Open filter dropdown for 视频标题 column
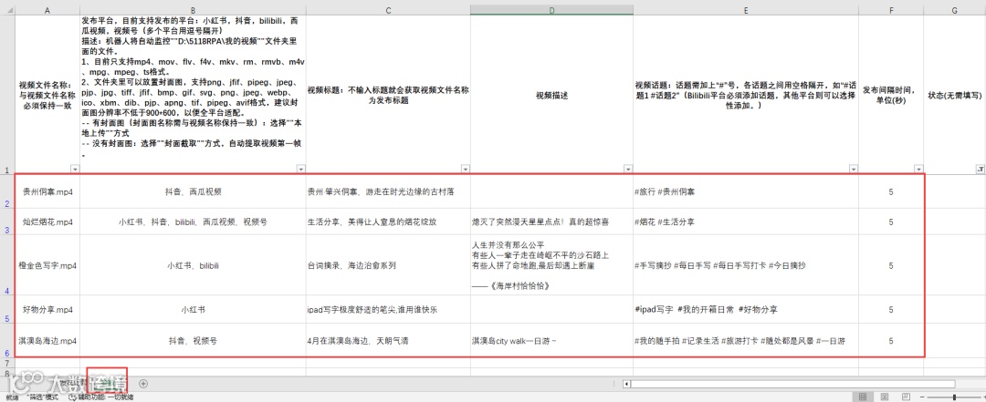Viewport: 986px width, 402px height. point(466,169)
